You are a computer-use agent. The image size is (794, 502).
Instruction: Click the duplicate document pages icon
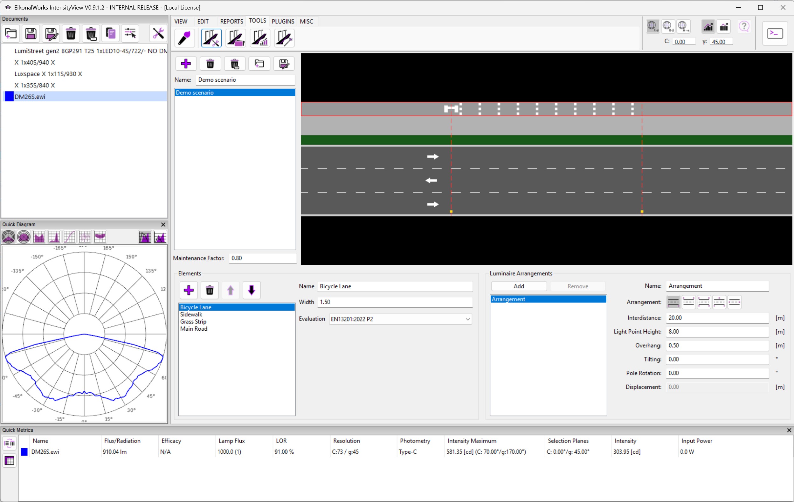111,34
